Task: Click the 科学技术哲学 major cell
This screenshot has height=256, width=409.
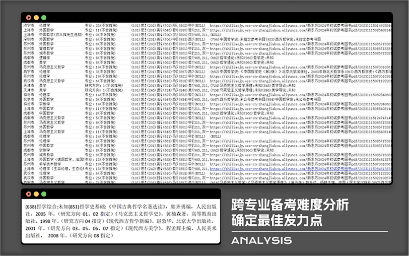Action: tap(50, 164)
